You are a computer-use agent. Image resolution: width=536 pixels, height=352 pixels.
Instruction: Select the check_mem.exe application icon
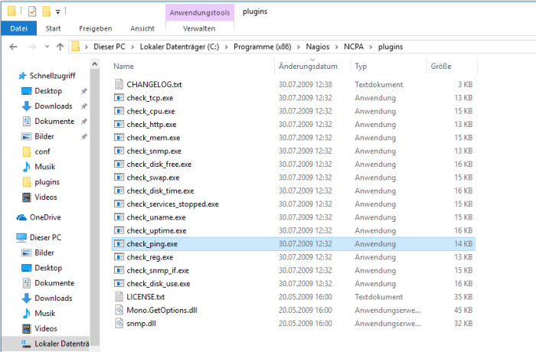point(119,138)
